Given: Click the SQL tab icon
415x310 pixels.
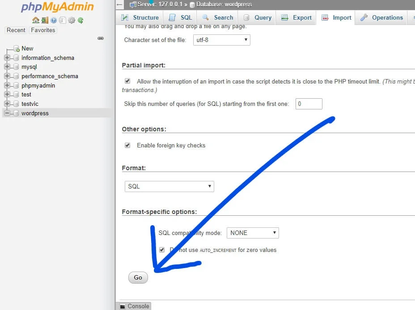Looking at the screenshot, I should (172, 17).
